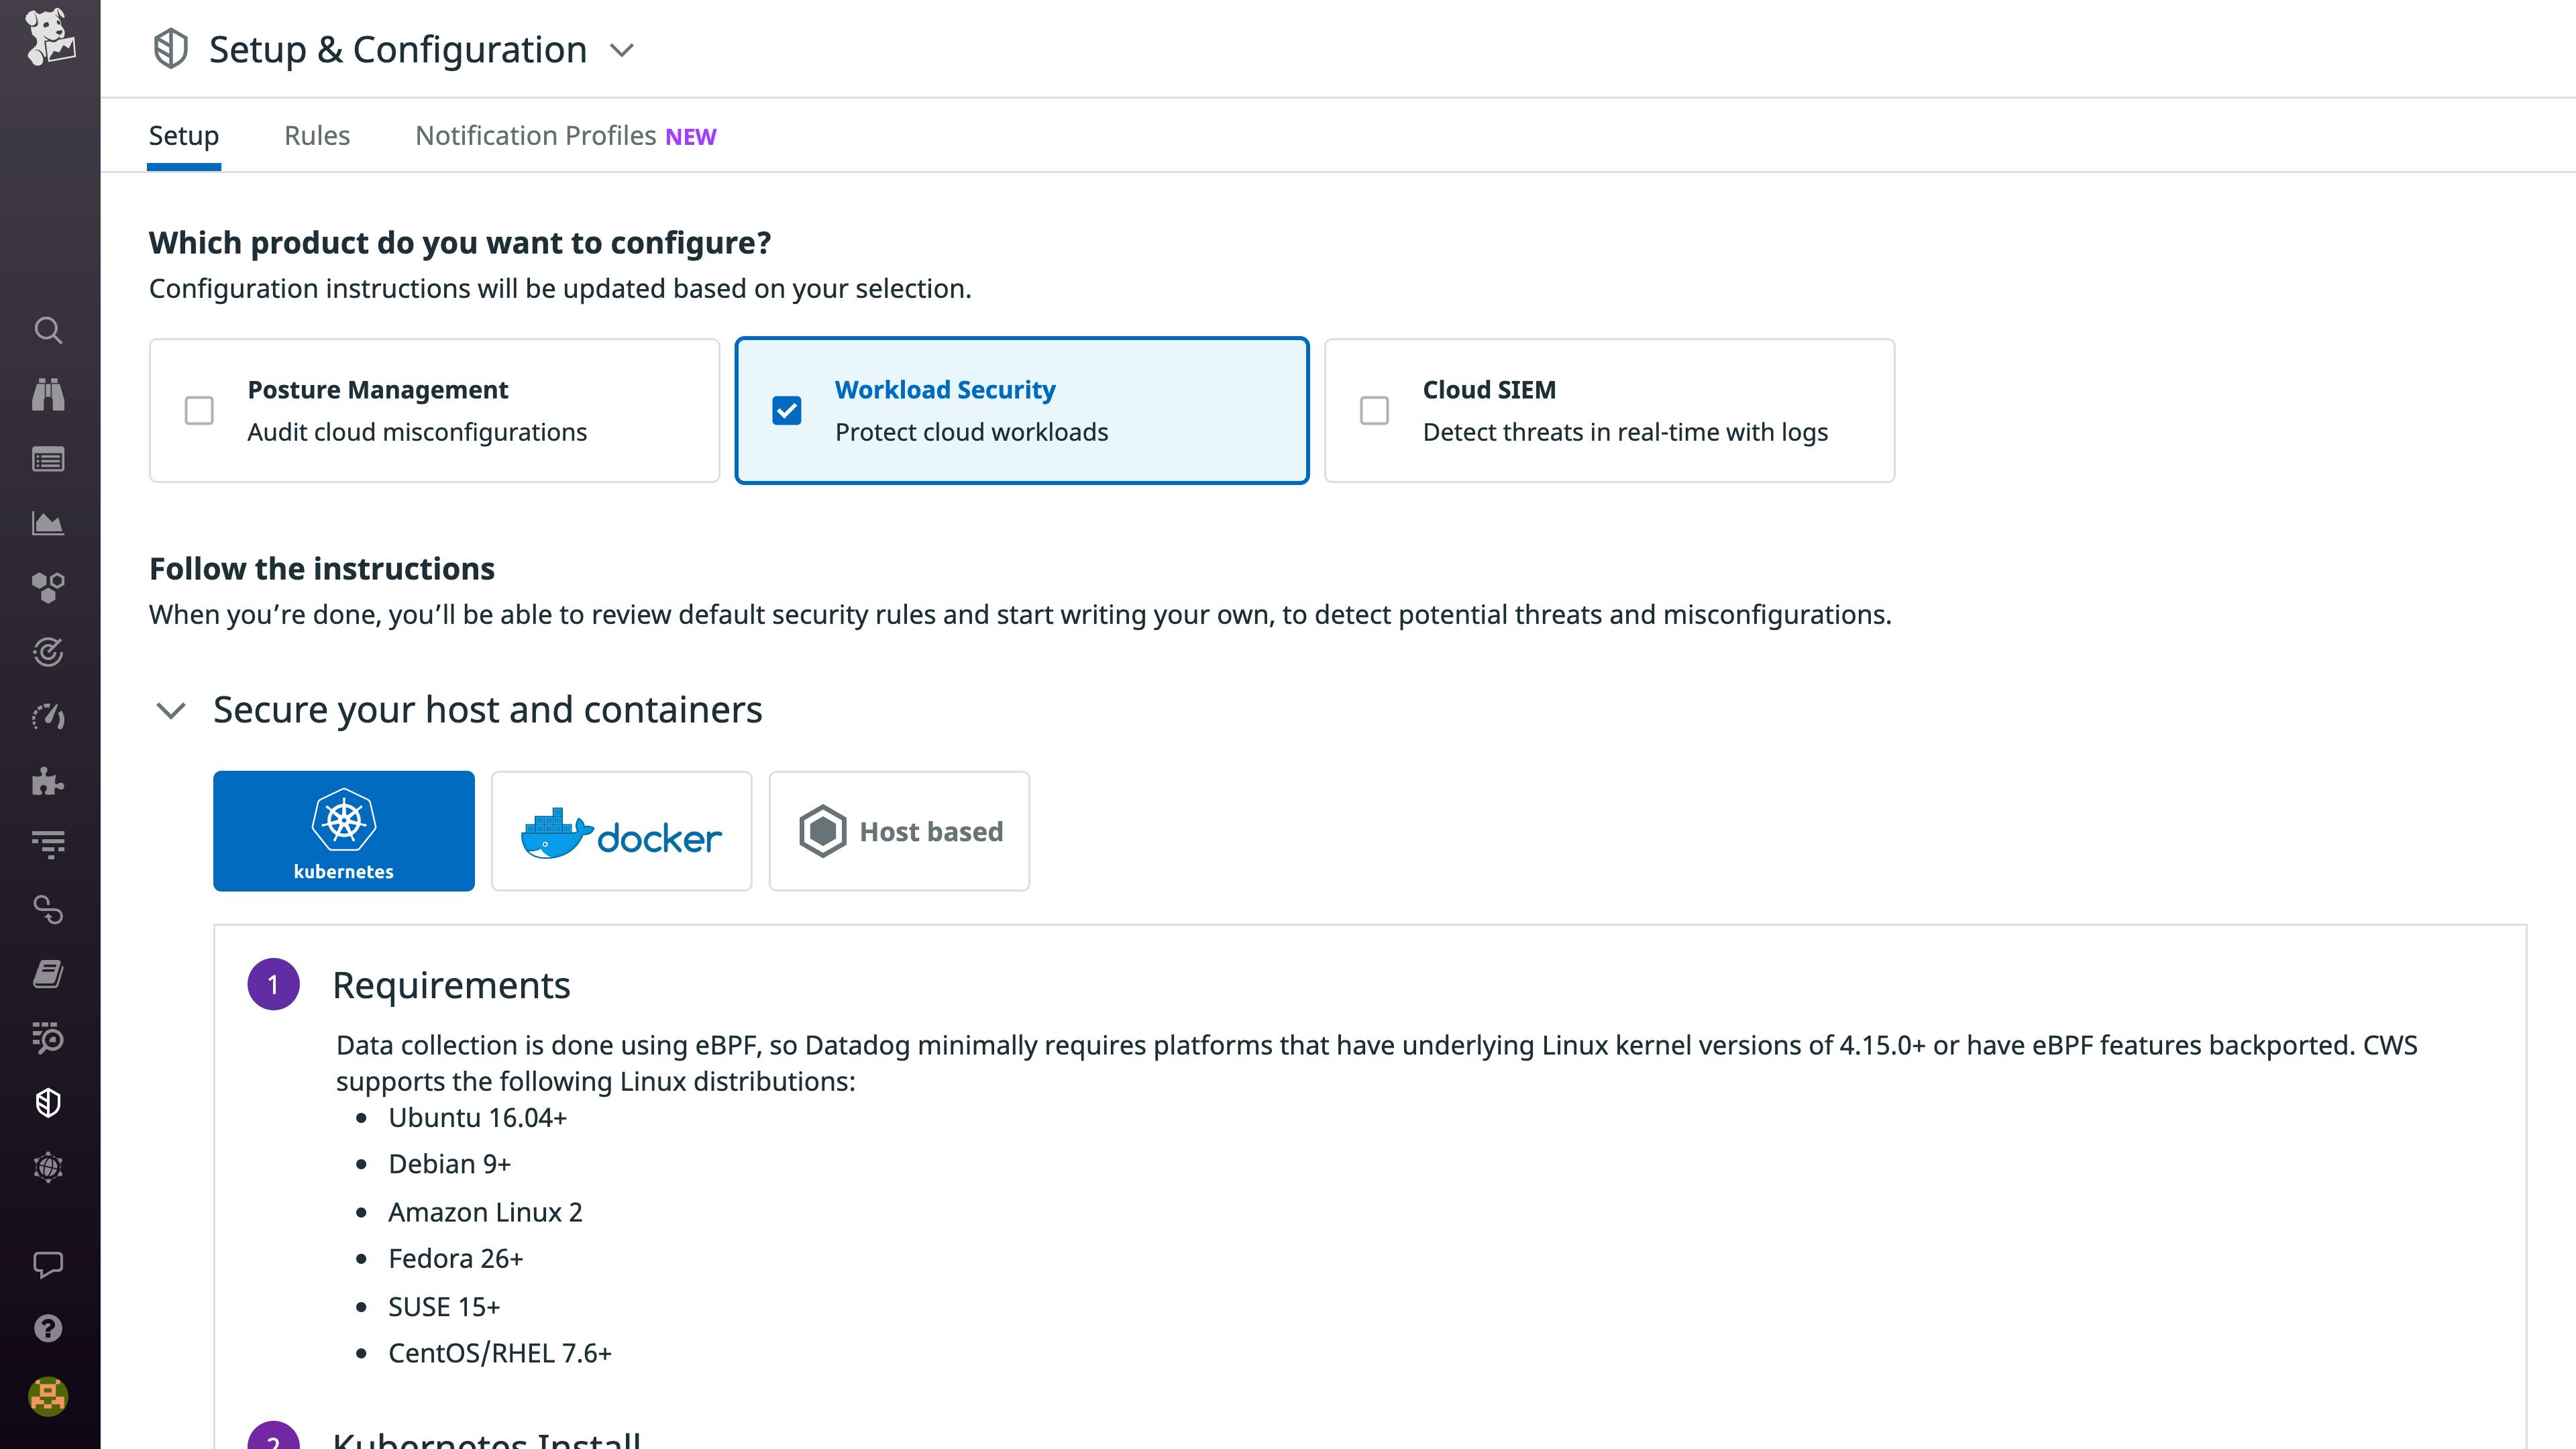This screenshot has width=2576, height=1449.
Task: Choose the Docker install option
Action: [x=621, y=831]
